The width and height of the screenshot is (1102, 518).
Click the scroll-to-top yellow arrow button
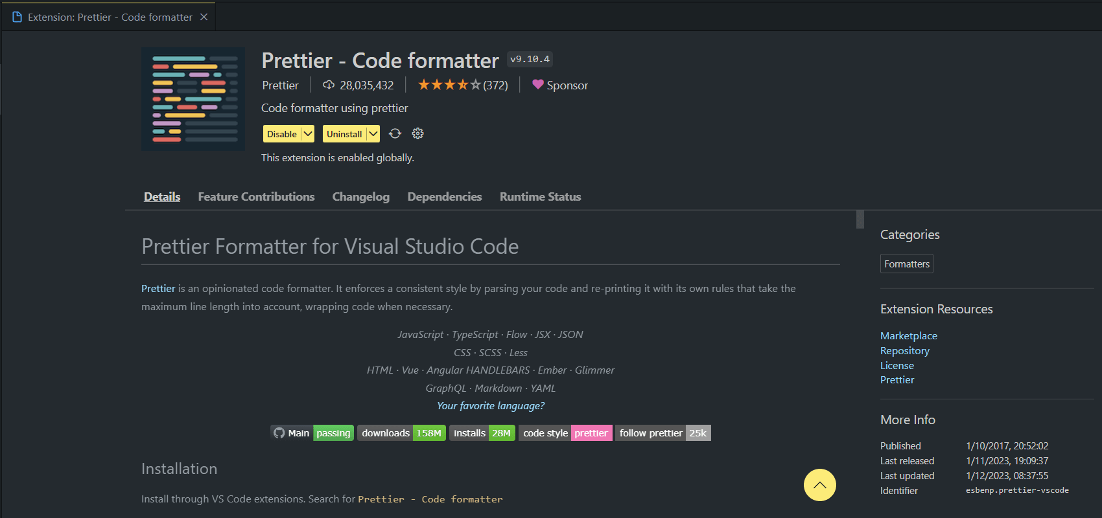coord(820,485)
